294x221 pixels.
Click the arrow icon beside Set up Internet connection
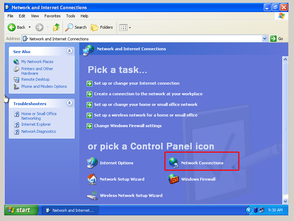click(89, 83)
